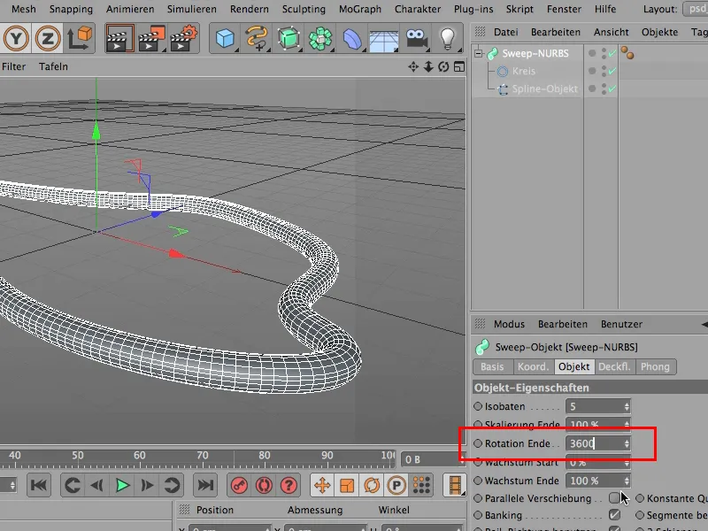Toggle position keyframe recording icon

pyautogui.click(x=322, y=485)
